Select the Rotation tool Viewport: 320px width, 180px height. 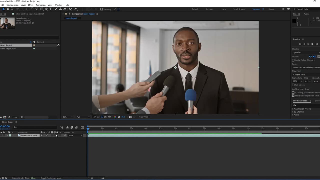32,9
